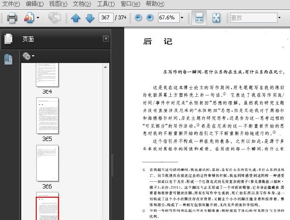
Task: Click the 页面 pages panel icon
Action: pos(8,39)
